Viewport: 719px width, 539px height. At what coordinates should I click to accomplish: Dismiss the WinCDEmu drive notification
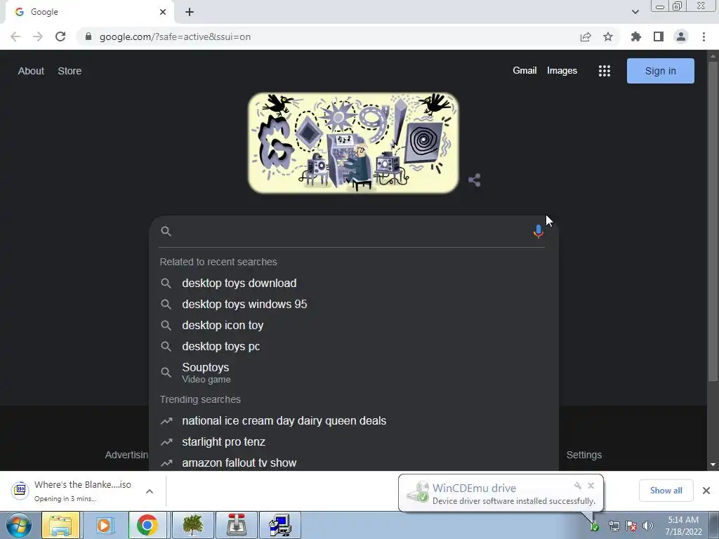pyautogui.click(x=591, y=486)
